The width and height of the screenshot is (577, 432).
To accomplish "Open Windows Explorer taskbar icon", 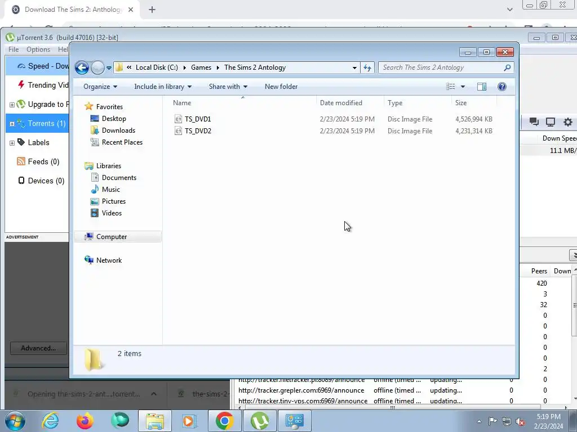I will (x=154, y=421).
